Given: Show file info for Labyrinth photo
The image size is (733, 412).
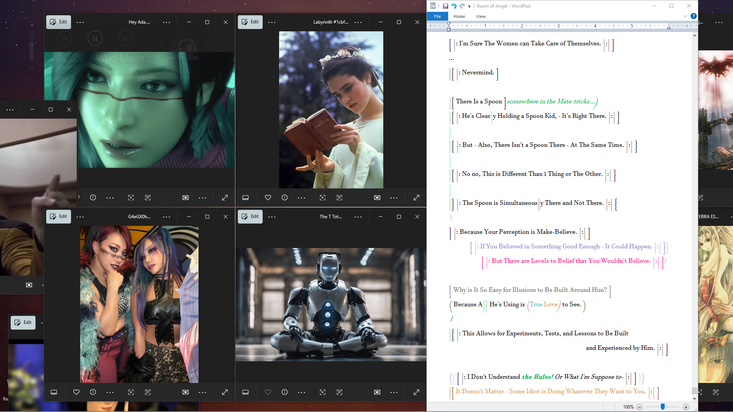Looking at the screenshot, I should [x=284, y=198].
